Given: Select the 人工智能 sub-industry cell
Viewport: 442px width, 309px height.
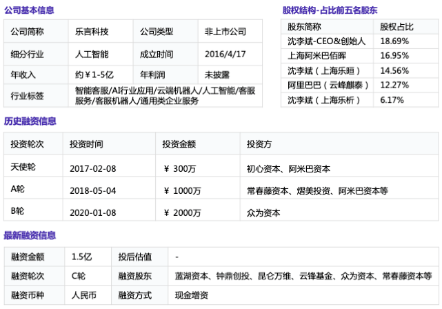Looking at the screenshot, I should [92, 53].
